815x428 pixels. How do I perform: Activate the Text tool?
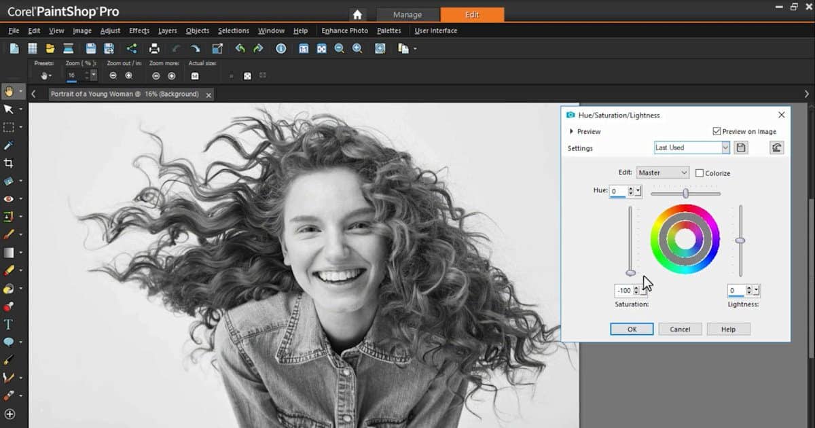pos(10,324)
